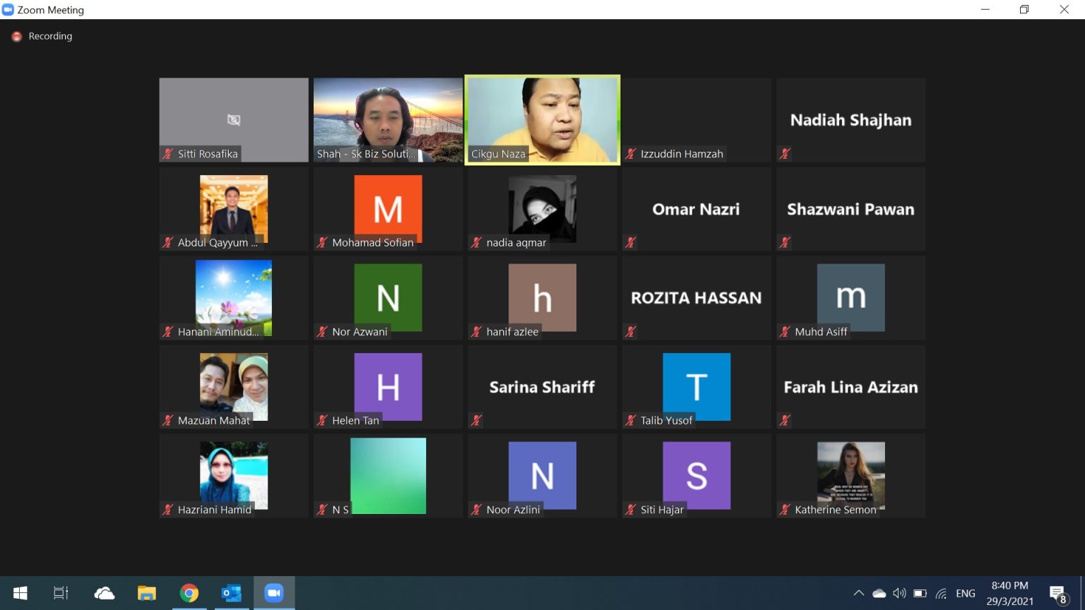
Task: Open File Explorer from the taskbar
Action: click(x=146, y=593)
